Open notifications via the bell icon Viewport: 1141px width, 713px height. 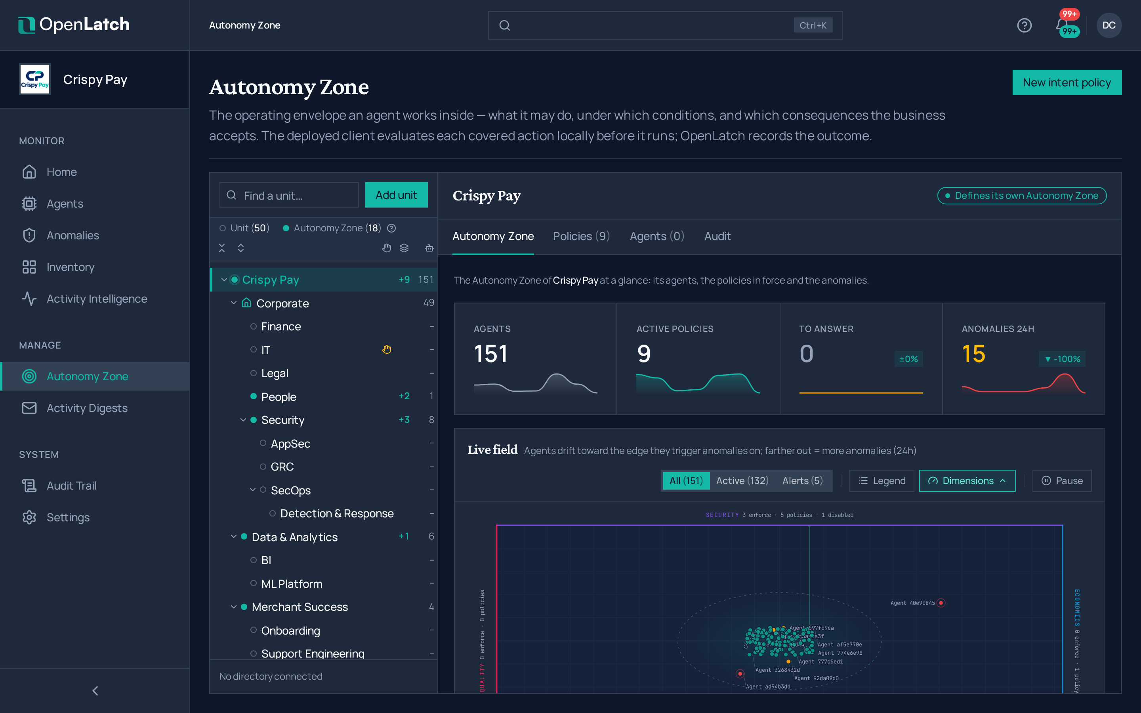click(x=1061, y=25)
